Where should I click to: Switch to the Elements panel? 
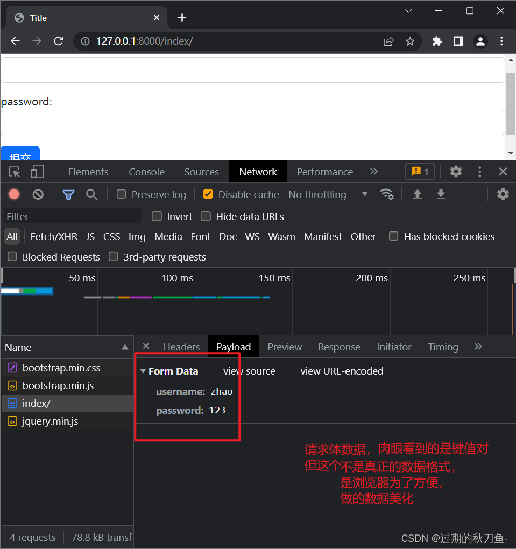coord(88,172)
